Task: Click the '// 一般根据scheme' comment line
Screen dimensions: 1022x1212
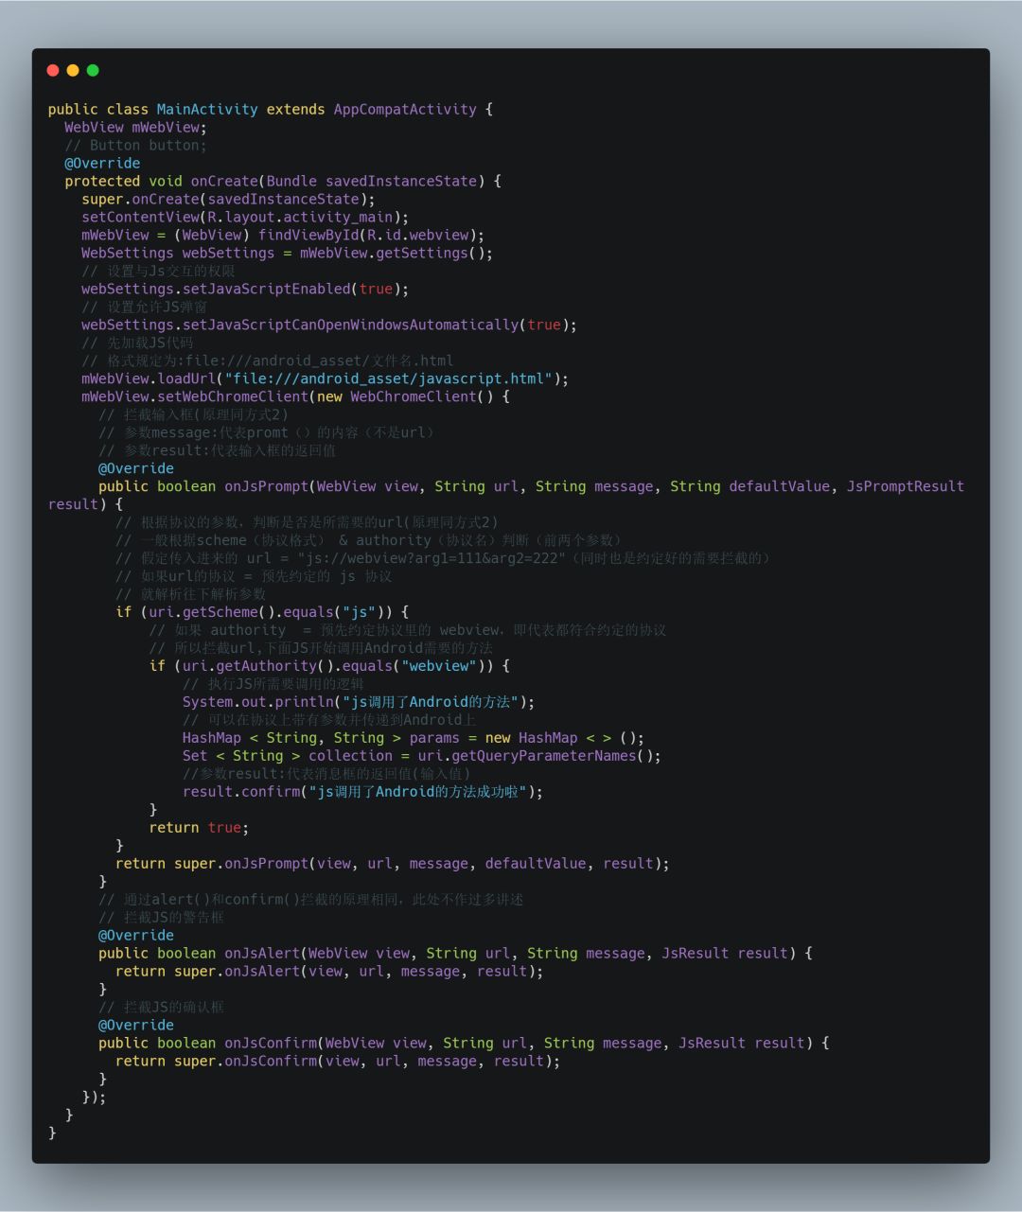Action: (x=369, y=541)
